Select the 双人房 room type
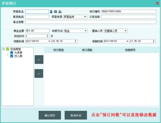Viewport: 161px width, 123px height. [18, 56]
